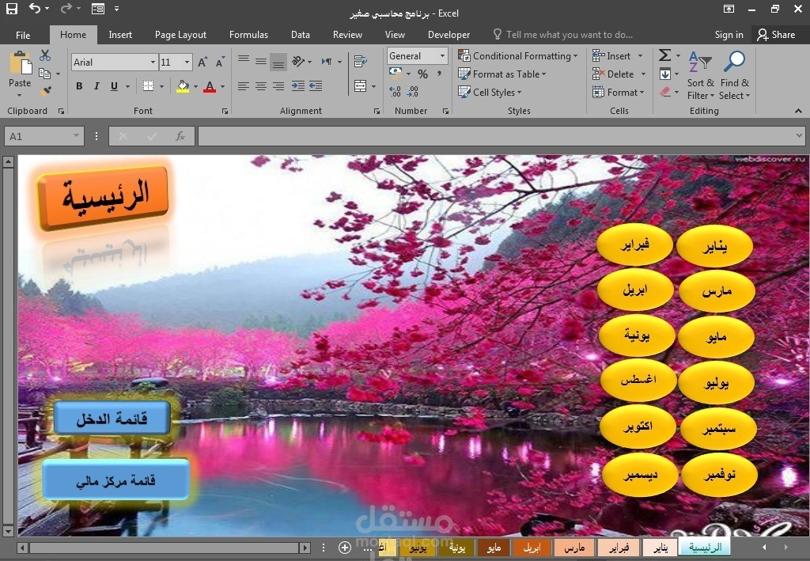The image size is (810, 561).
Task: Expand the General number format dropdown
Action: pos(417,56)
